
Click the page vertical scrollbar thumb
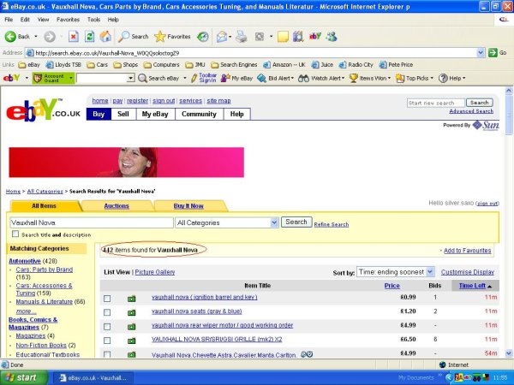(508, 114)
